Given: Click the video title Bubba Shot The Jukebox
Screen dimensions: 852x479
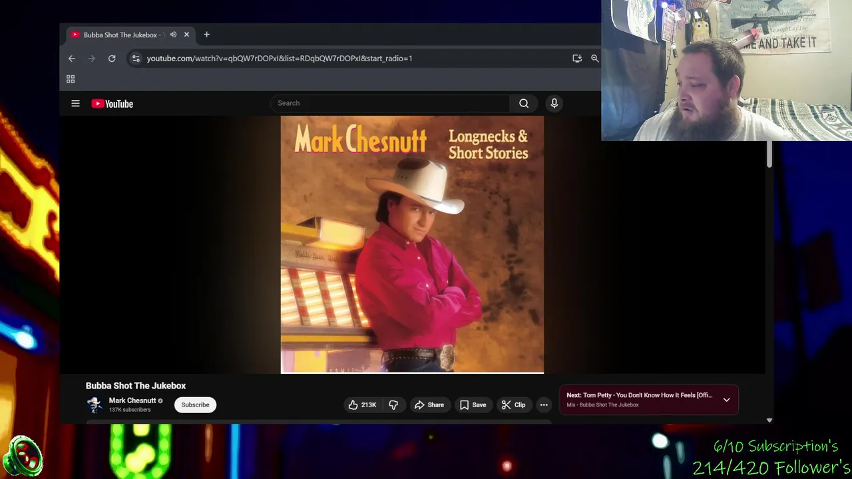Looking at the screenshot, I should (136, 386).
